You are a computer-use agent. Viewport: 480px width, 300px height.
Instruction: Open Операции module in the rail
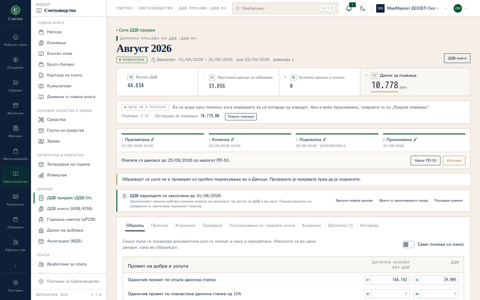point(15,223)
